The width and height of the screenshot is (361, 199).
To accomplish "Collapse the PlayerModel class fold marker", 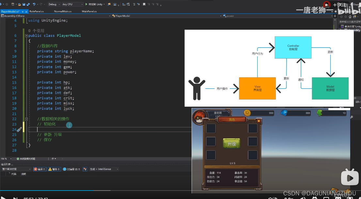I will pyautogui.click(x=26, y=36).
